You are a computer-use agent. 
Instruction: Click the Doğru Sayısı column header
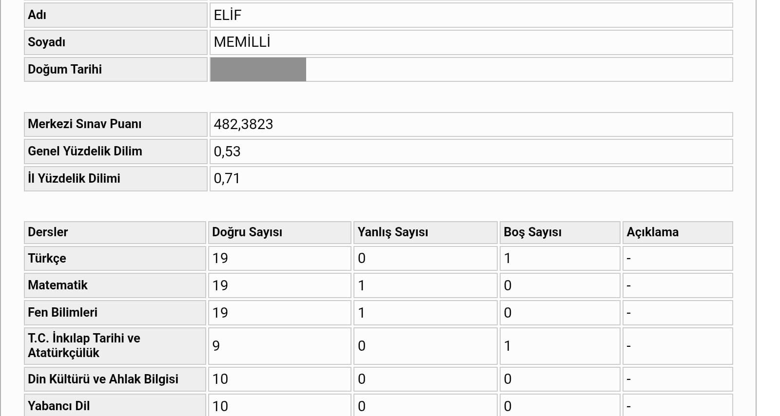click(280, 232)
